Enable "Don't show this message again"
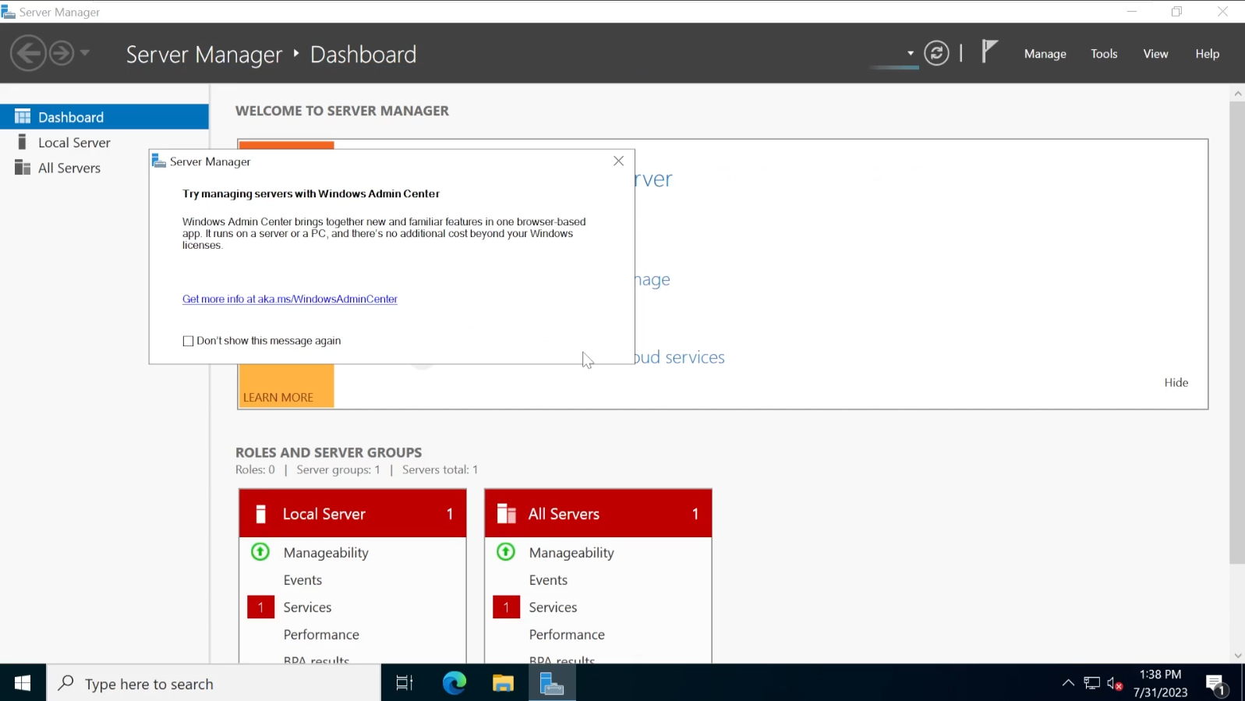This screenshot has height=701, width=1245. pos(188,341)
